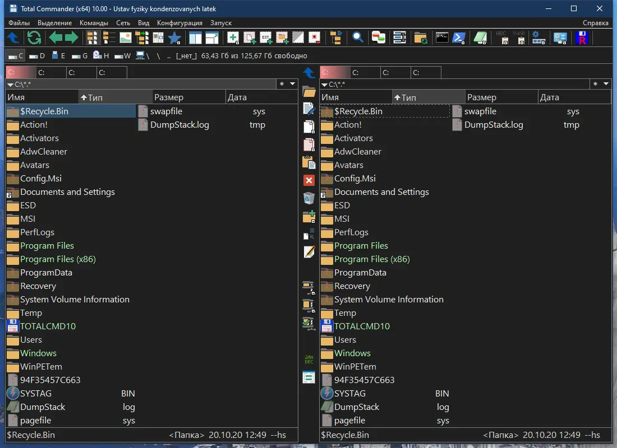Open the Файлы menu
This screenshot has height=448, width=617.
(x=19, y=23)
